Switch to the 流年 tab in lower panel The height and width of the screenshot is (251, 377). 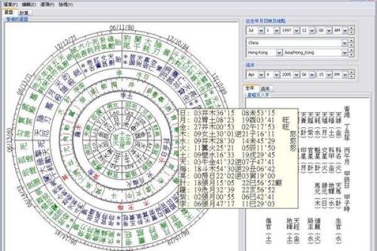click(265, 89)
